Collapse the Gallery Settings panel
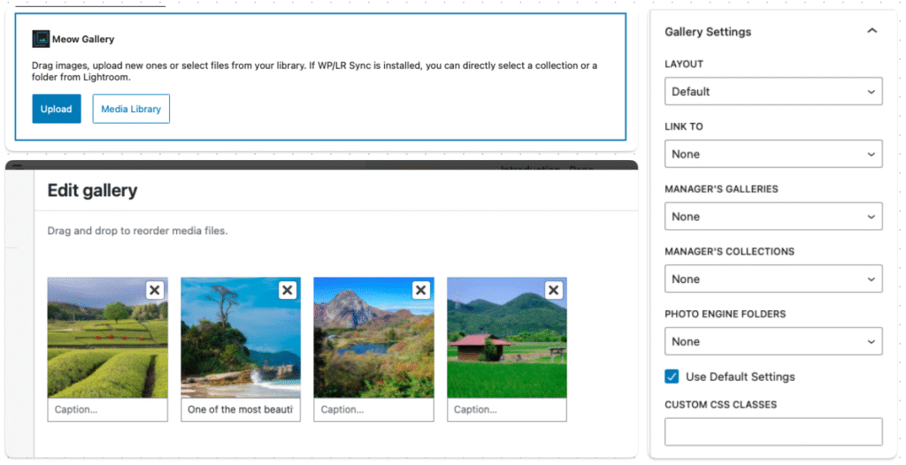Screen dimensions: 906x465 coord(871,32)
